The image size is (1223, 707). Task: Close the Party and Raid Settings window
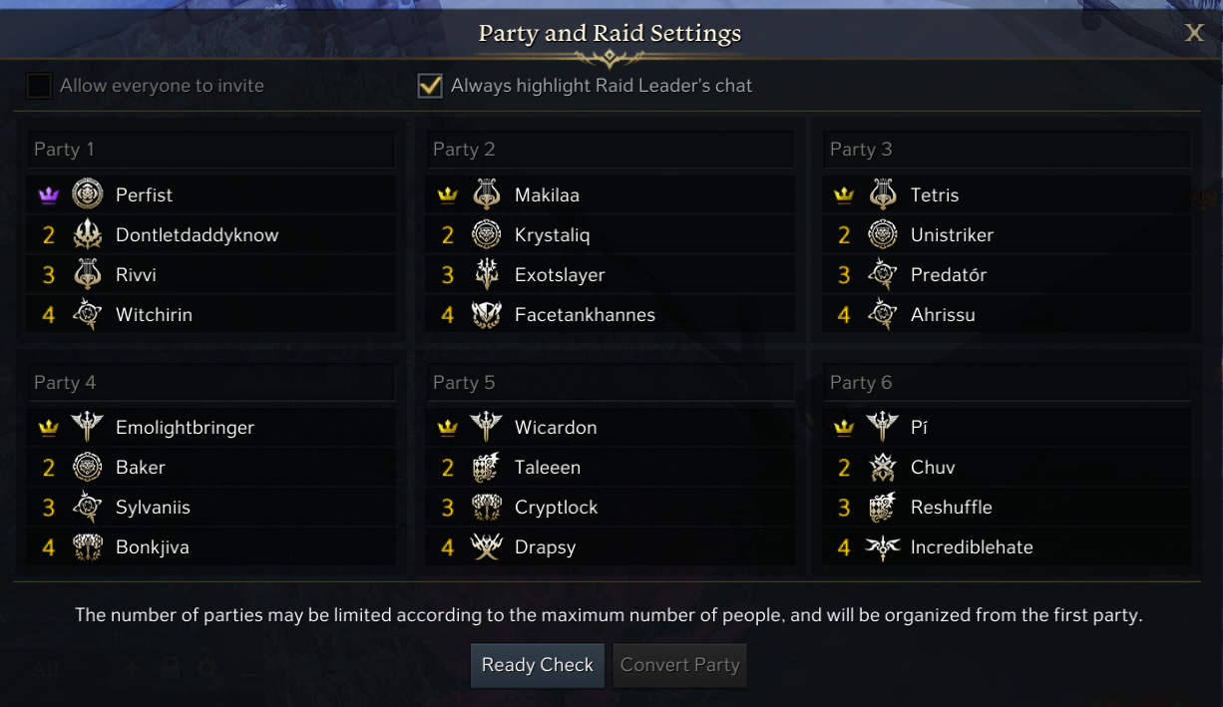(1194, 33)
